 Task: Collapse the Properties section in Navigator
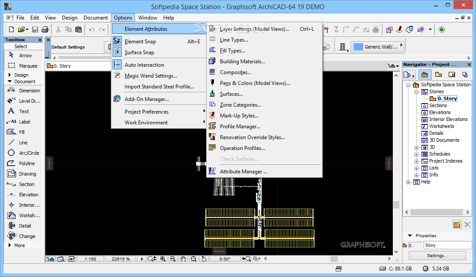[410, 236]
